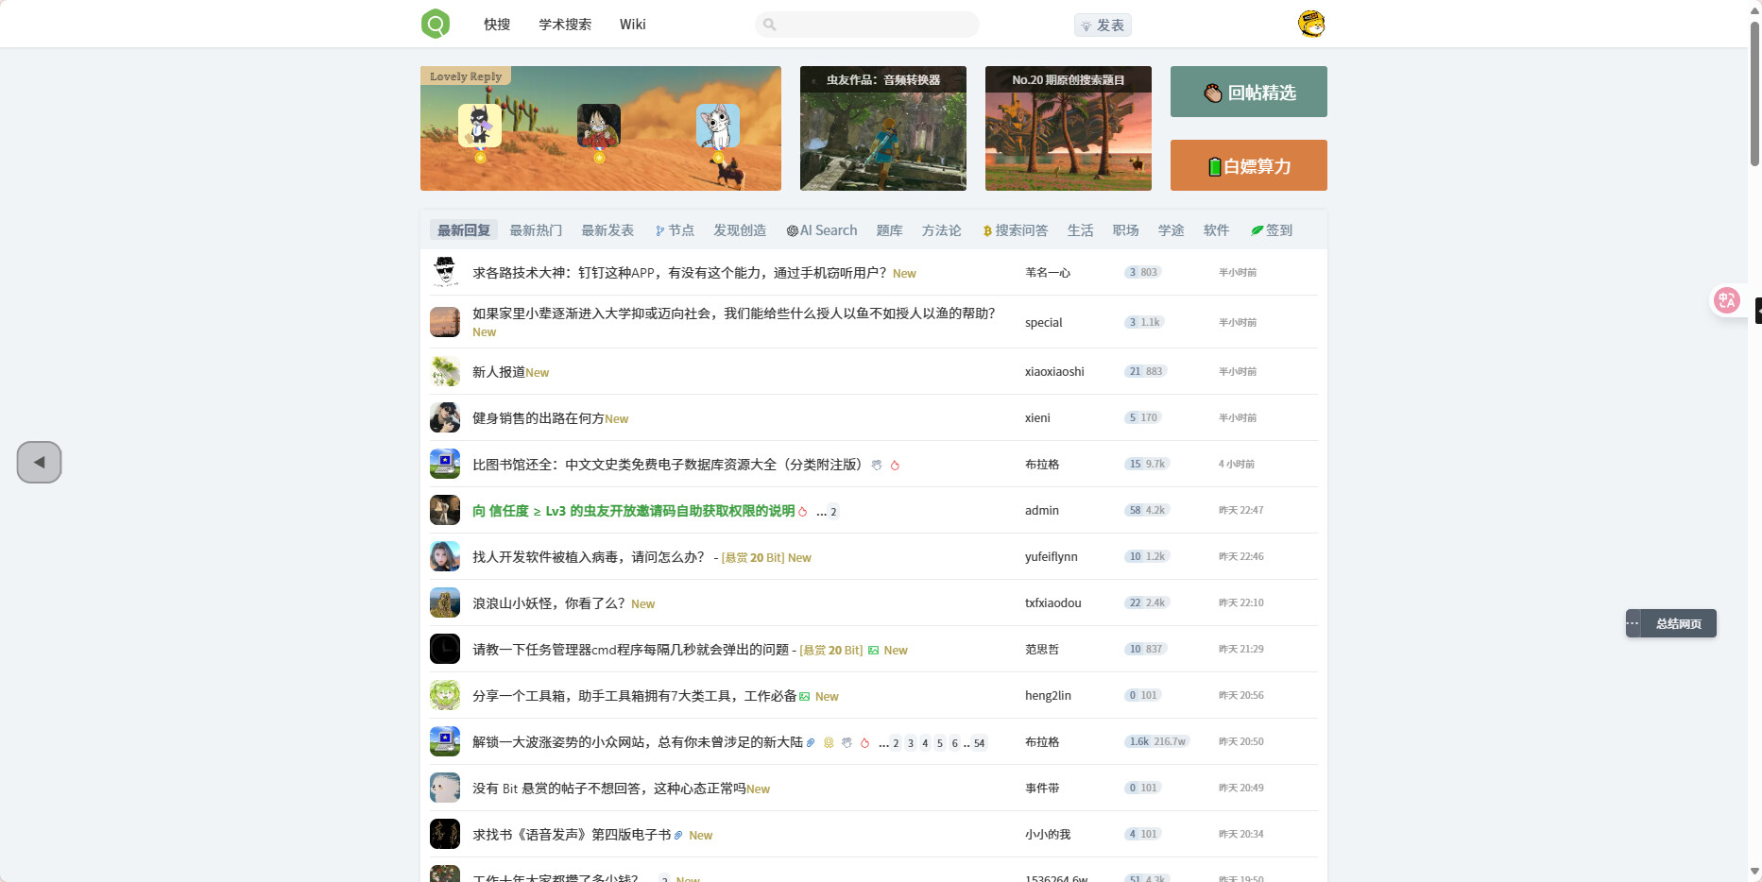Open the avatar of poster 羊名一心
This screenshot has height=882, width=1762.
445,273
